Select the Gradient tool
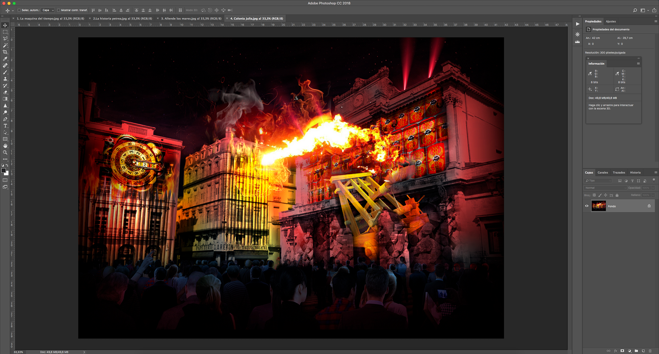 click(5, 99)
